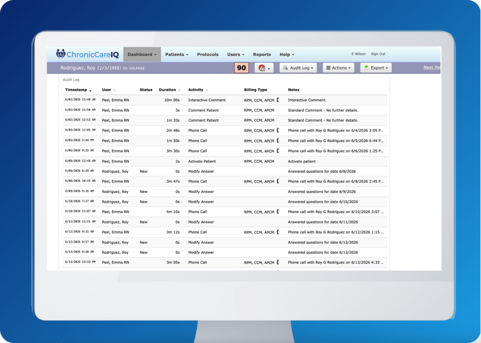Open the pie chart icon dropdown

pyautogui.click(x=264, y=68)
